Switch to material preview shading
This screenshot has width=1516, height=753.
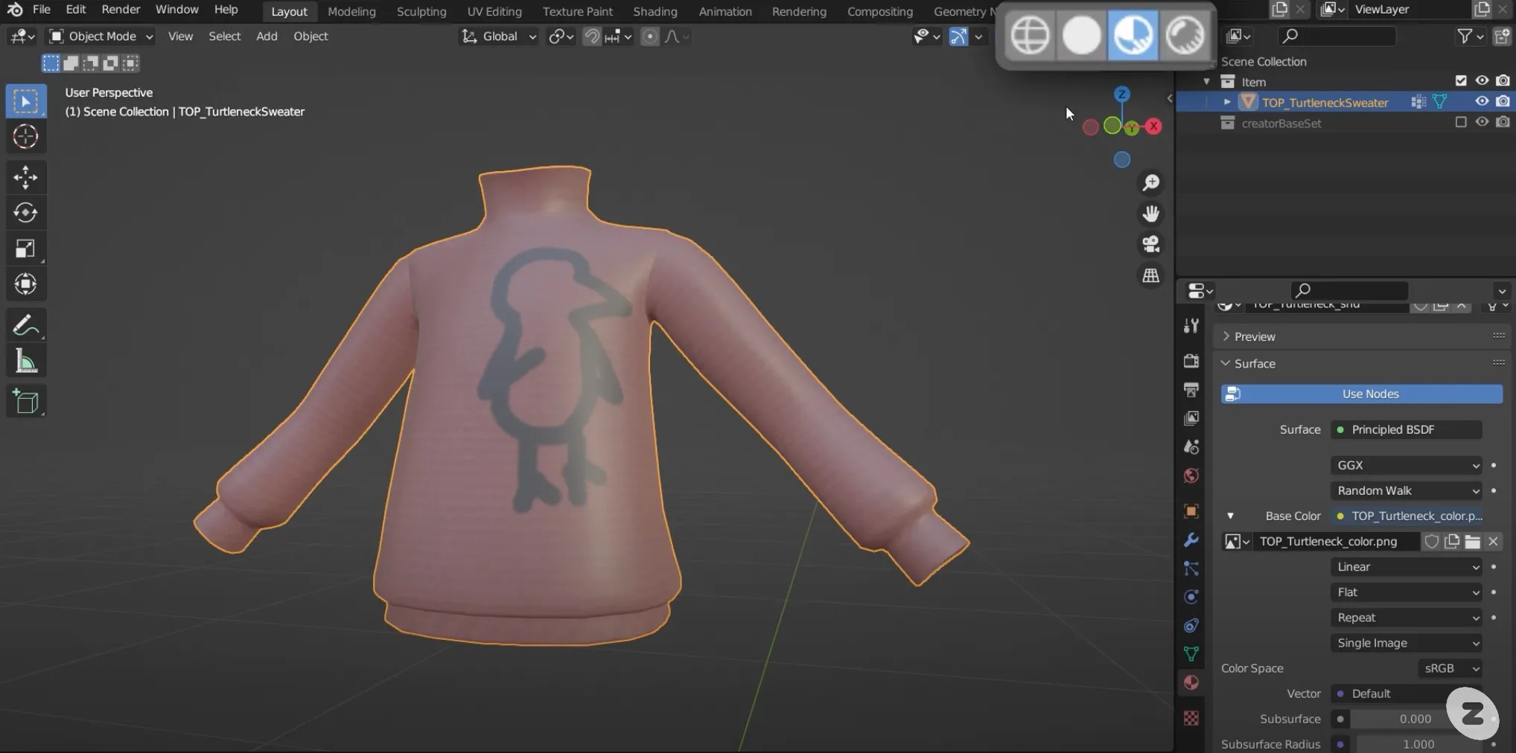coord(1133,35)
